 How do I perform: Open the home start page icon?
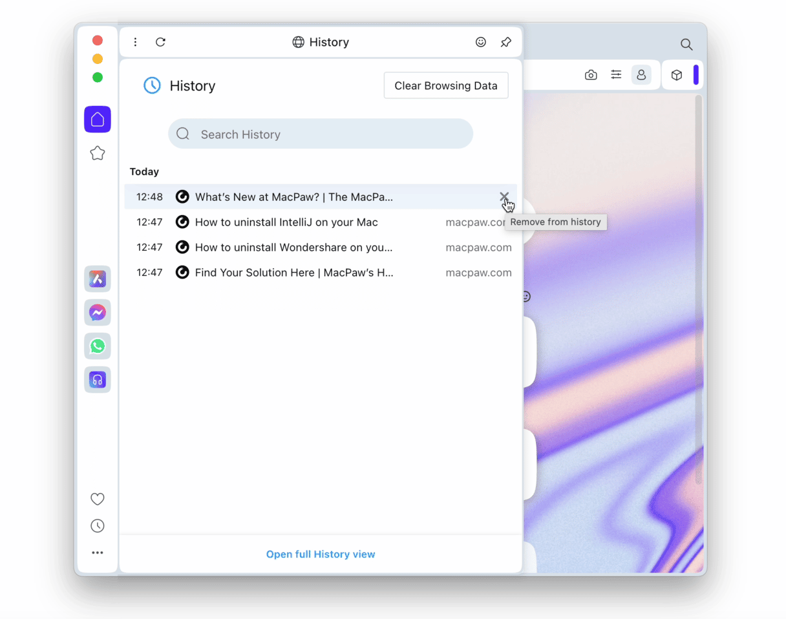(x=98, y=120)
